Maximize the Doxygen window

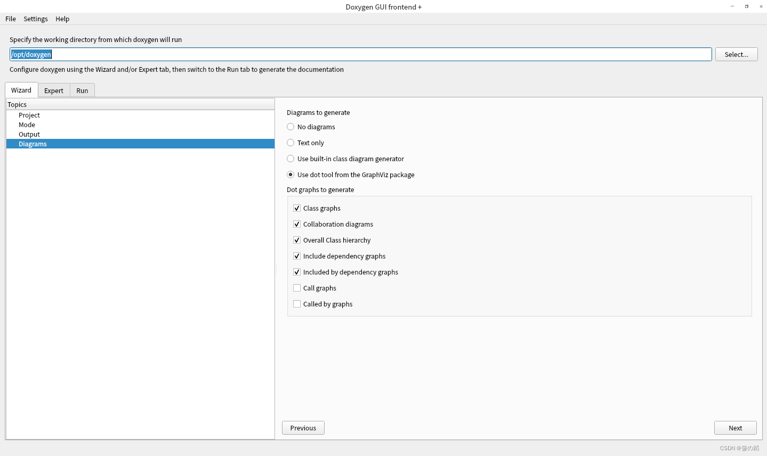tap(747, 6)
